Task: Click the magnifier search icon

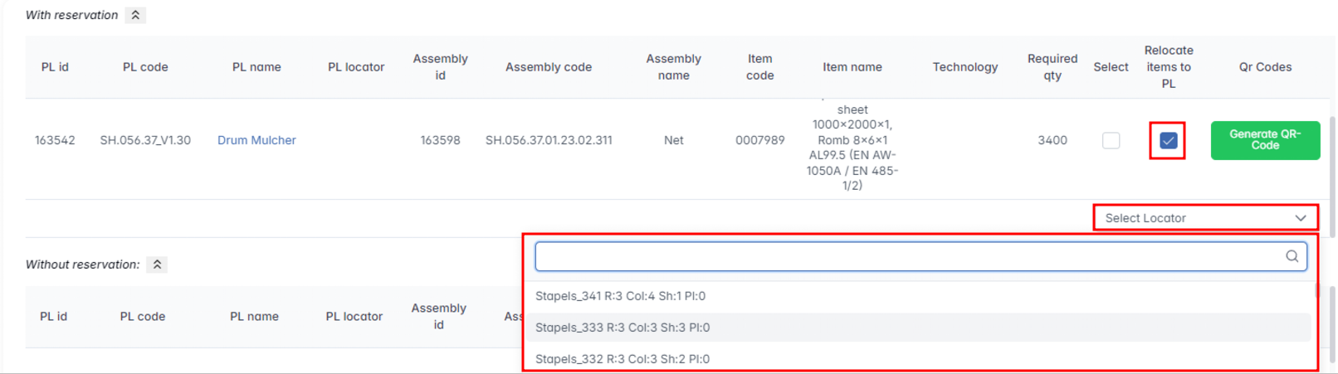Action: (1292, 256)
